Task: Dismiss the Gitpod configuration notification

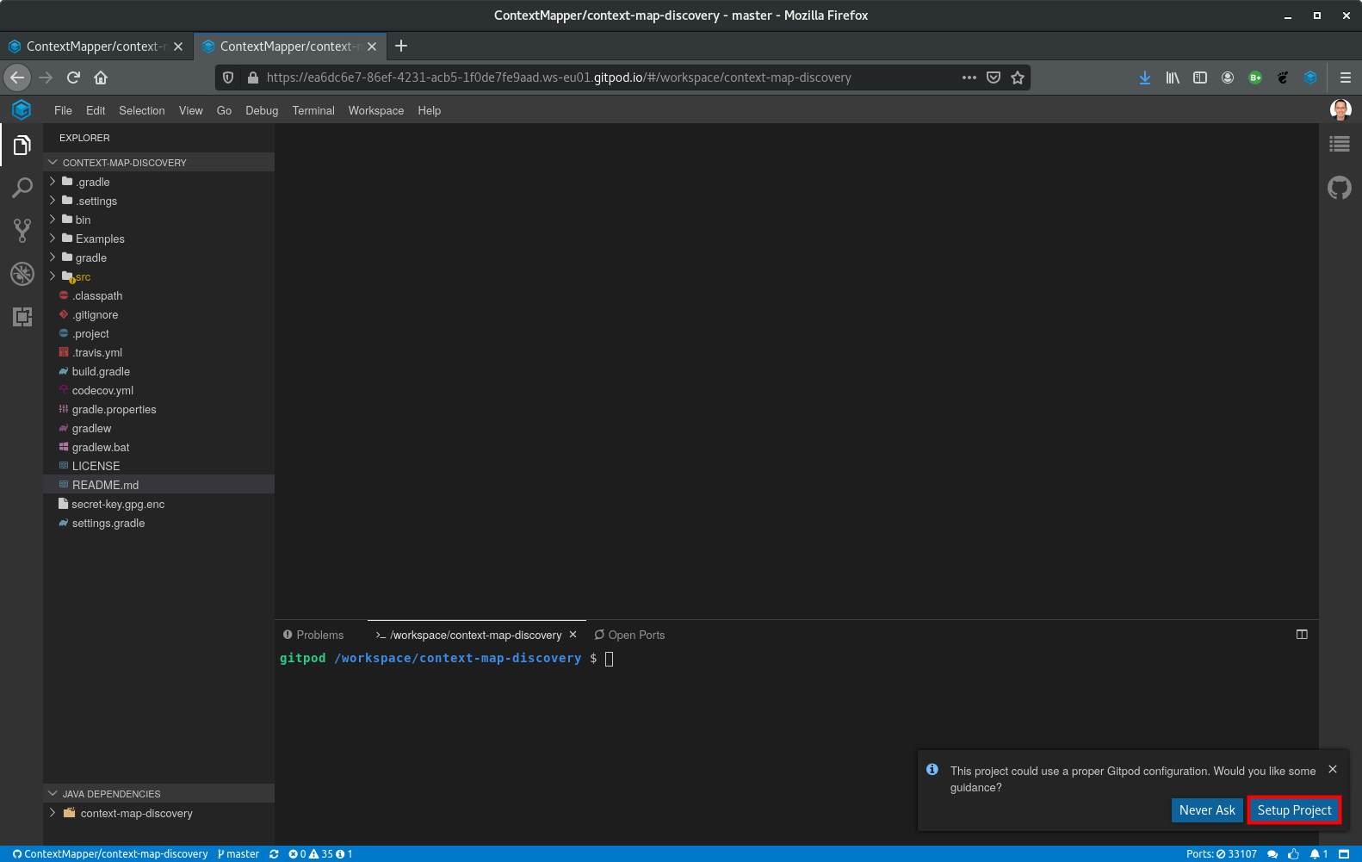Action: (1333, 769)
